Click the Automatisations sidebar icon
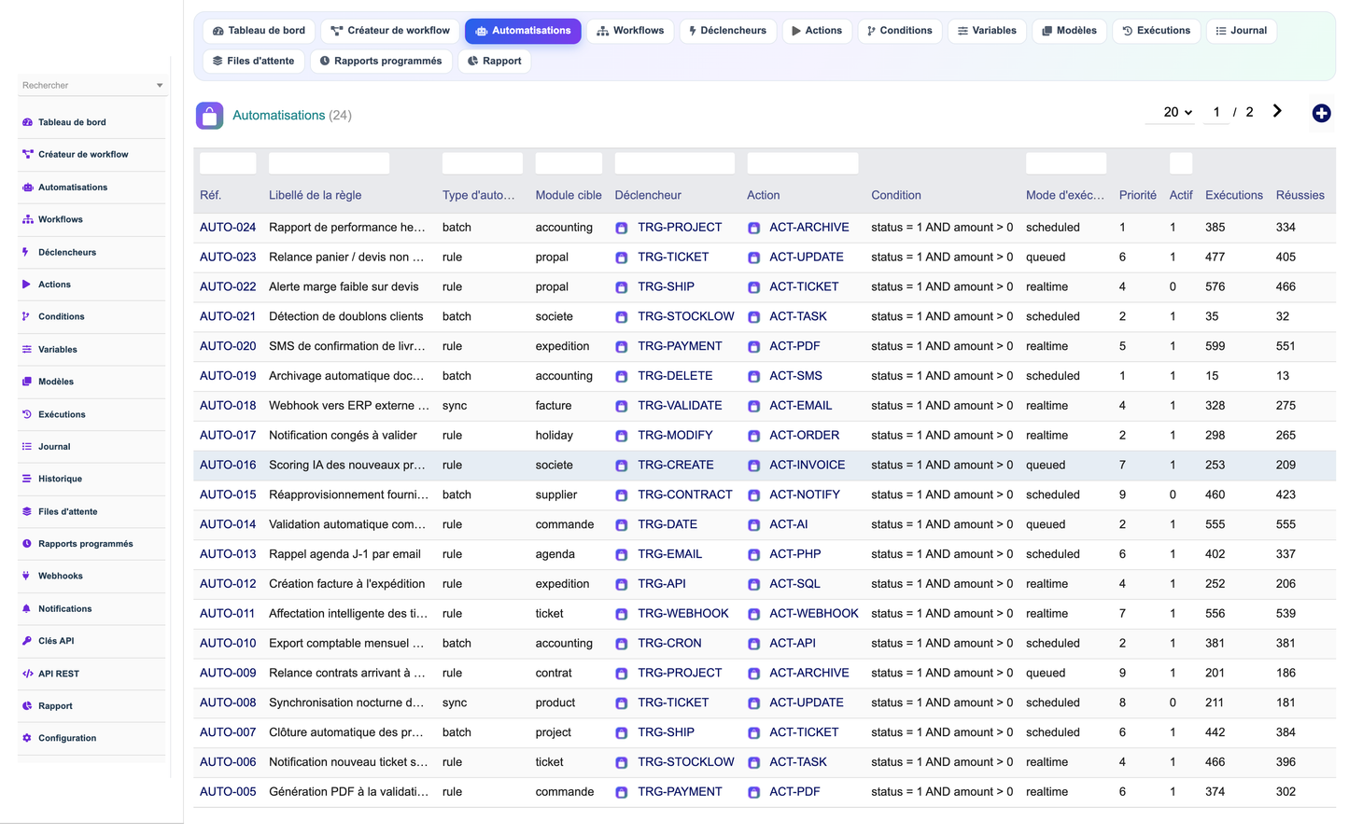 pos(27,188)
